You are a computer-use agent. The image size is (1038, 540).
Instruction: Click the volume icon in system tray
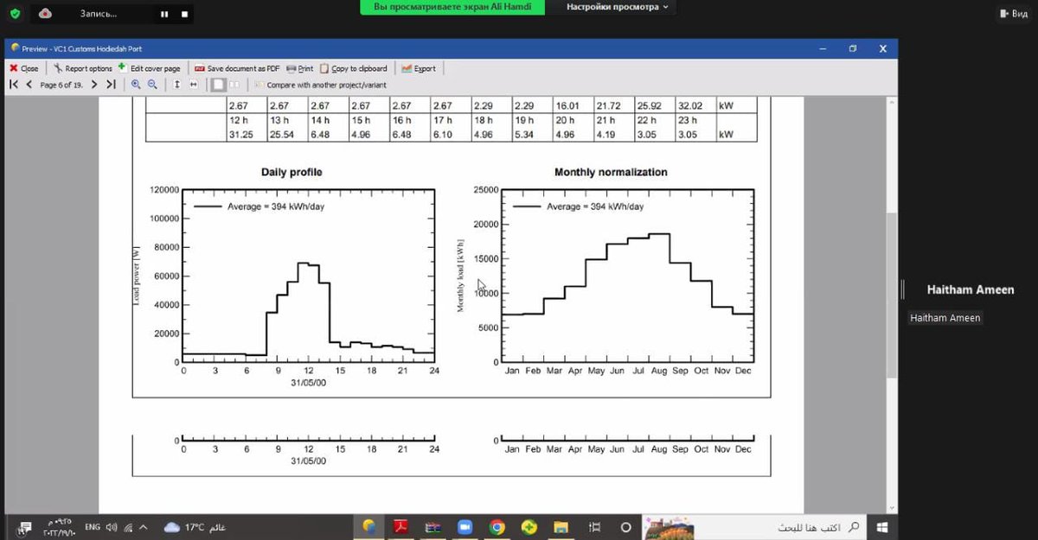(112, 527)
